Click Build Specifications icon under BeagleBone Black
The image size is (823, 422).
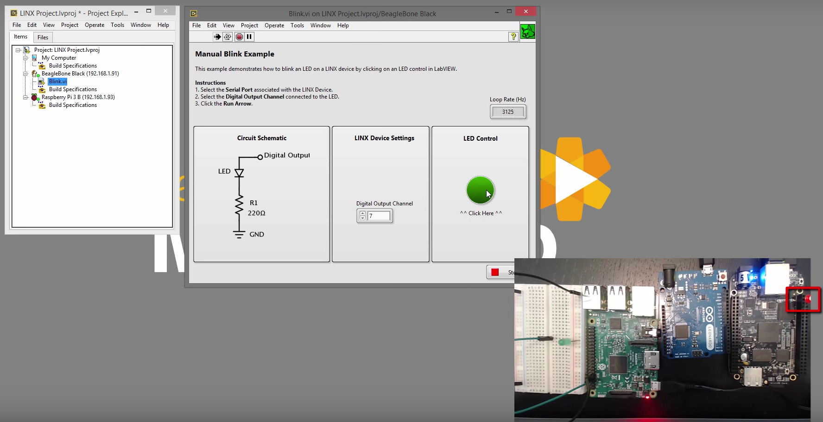42,89
